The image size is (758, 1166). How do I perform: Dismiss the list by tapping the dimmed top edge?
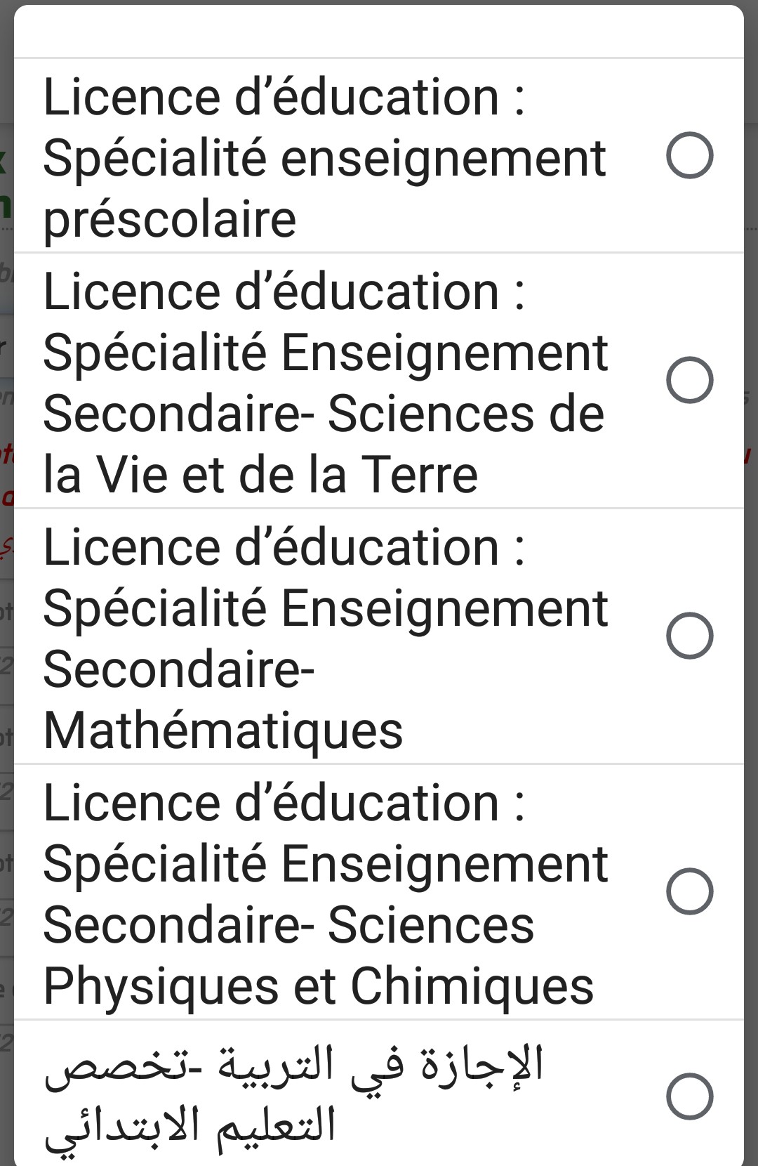379,2
